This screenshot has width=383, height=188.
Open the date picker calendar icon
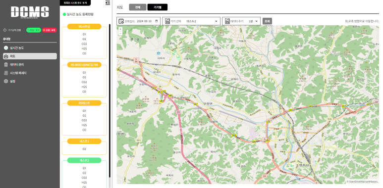click(x=157, y=21)
